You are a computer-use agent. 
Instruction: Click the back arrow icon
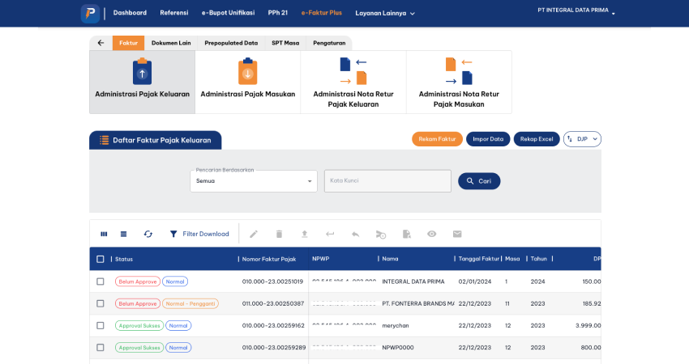tap(101, 43)
